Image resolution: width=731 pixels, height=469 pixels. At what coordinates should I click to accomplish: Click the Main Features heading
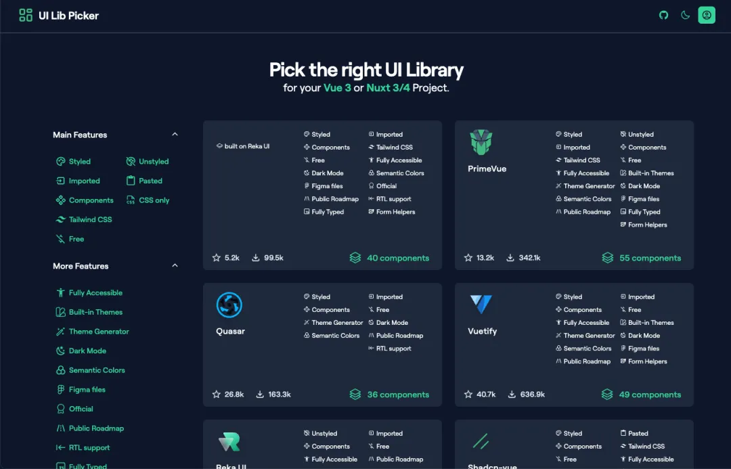pos(80,135)
